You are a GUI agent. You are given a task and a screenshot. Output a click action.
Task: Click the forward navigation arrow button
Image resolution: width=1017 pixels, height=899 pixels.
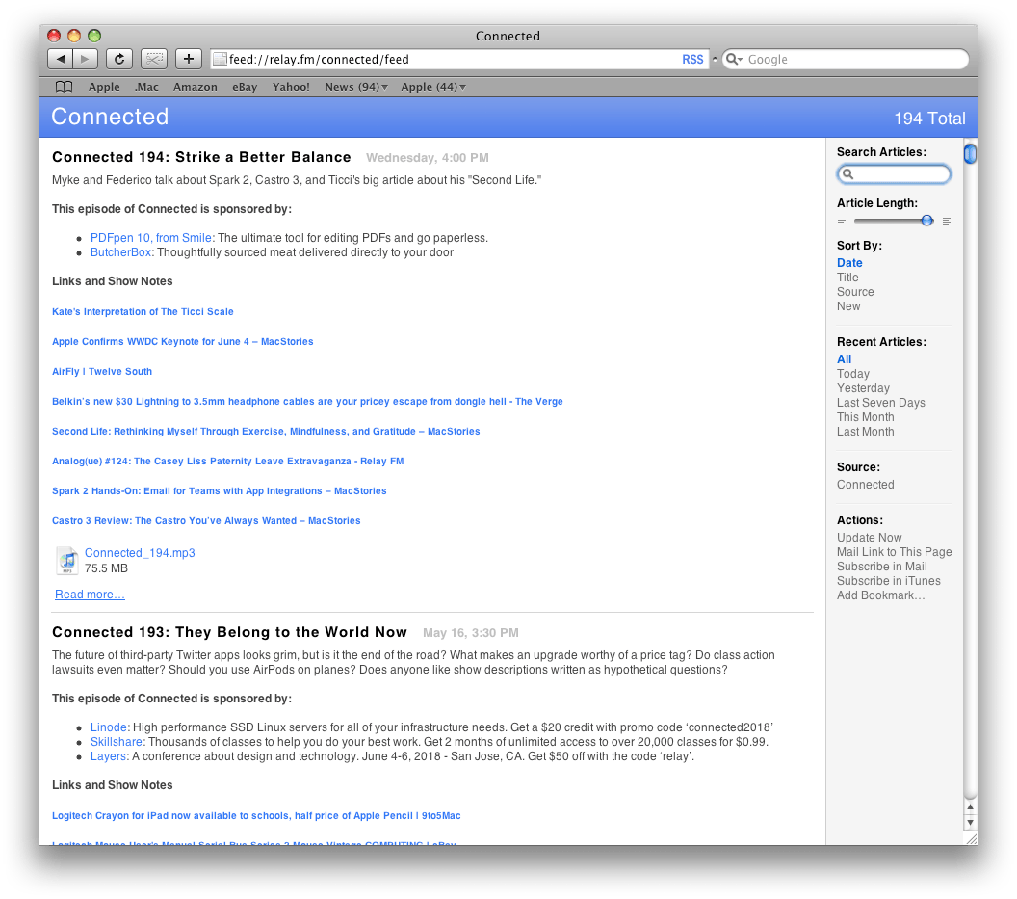[x=85, y=59]
